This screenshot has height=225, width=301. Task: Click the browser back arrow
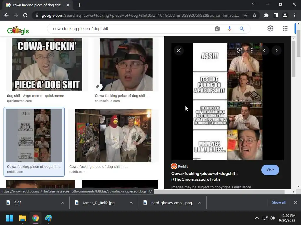click(x=6, y=15)
